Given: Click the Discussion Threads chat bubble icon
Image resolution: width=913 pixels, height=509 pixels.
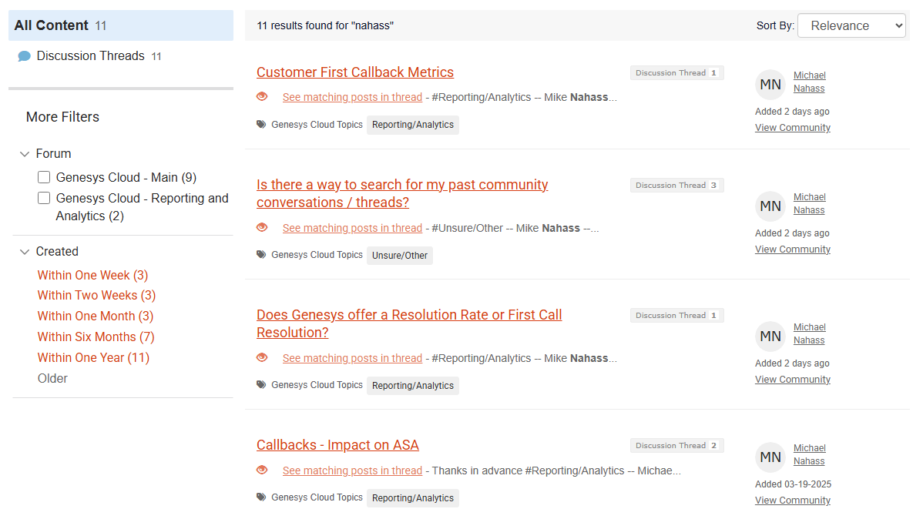Looking at the screenshot, I should (24, 56).
